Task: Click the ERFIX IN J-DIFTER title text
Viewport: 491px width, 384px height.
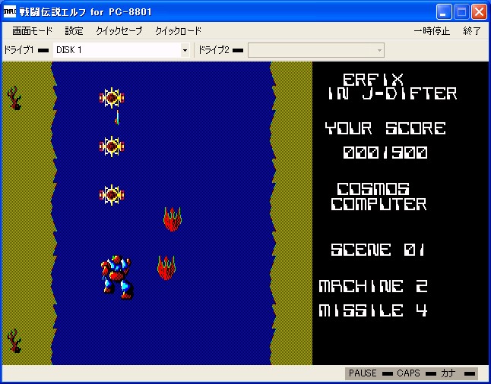Action: 392,87
